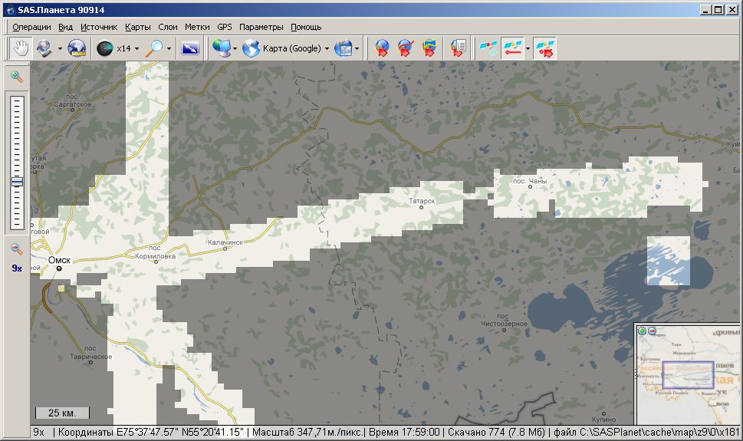Open the Параметры menu
Image resolution: width=743 pixels, height=441 pixels.
(261, 27)
